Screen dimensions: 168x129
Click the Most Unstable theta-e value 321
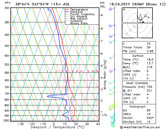150,91
